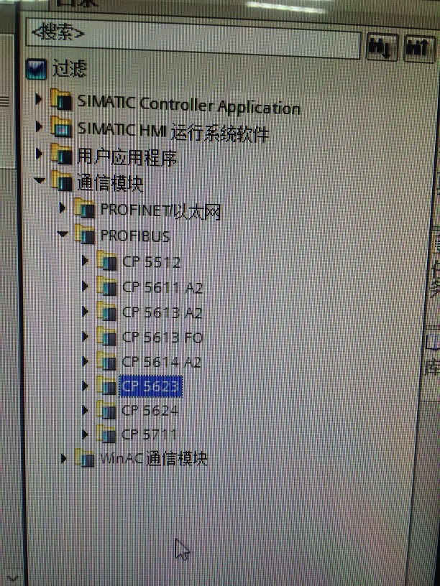Image resolution: width=440 pixels, height=586 pixels.
Task: Click the CP 5711 folder icon
Action: [106, 434]
